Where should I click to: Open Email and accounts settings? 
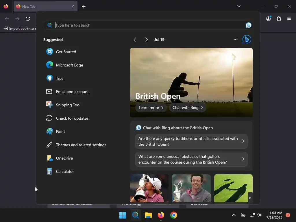68,92
